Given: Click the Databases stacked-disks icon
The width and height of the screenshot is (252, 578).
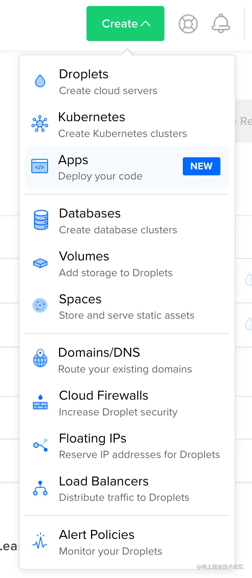Looking at the screenshot, I should coord(40,219).
